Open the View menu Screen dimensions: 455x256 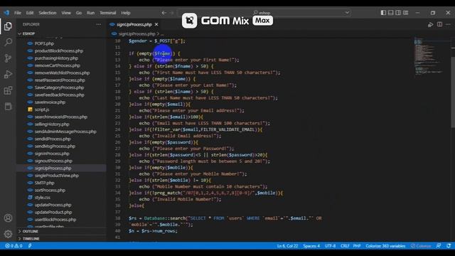click(x=66, y=13)
